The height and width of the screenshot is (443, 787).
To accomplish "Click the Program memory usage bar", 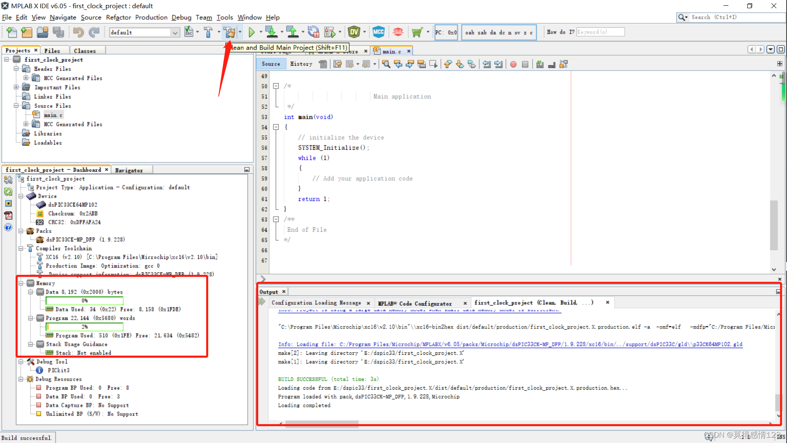I will point(84,327).
